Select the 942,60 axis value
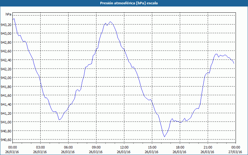Viewport: 248px width, 155px height. pyautogui.click(x=6, y=51)
